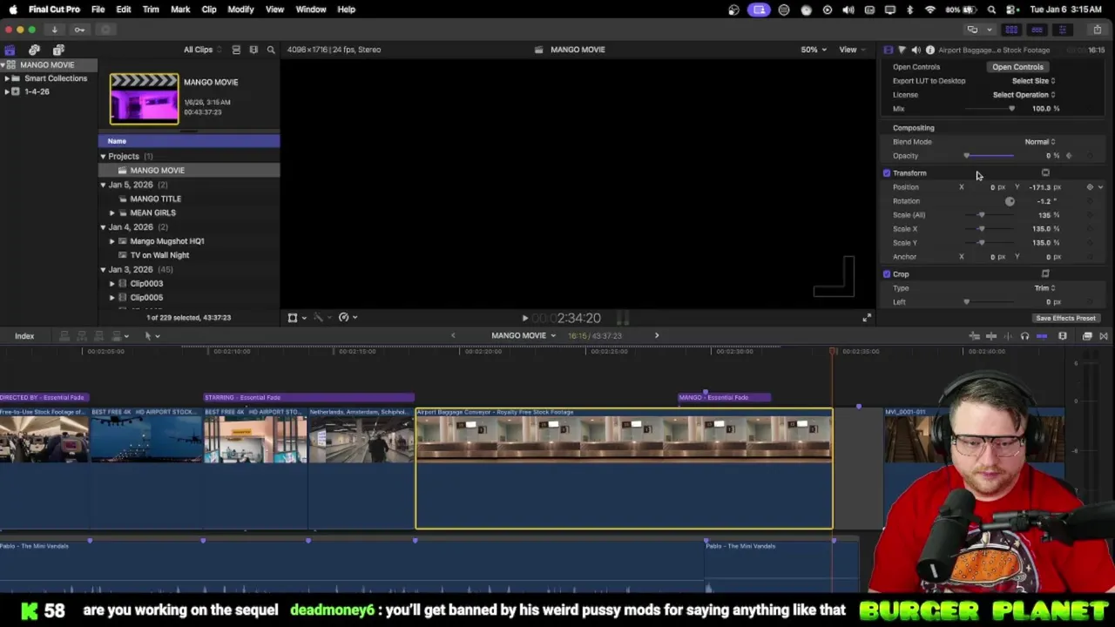This screenshot has width=1115, height=627.
Task: Go forward in timeline history
Action: click(x=657, y=335)
